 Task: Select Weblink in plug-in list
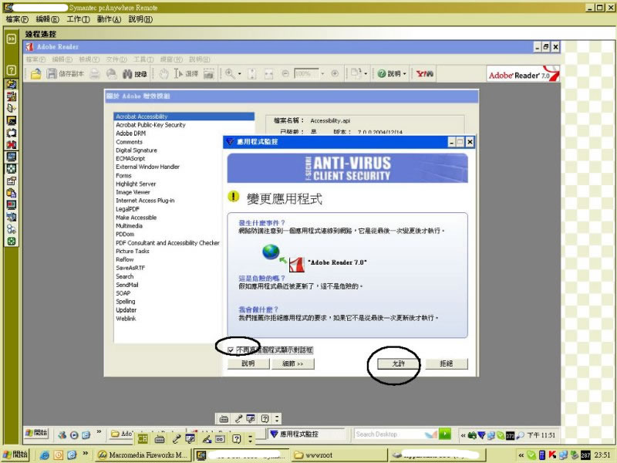pos(126,319)
